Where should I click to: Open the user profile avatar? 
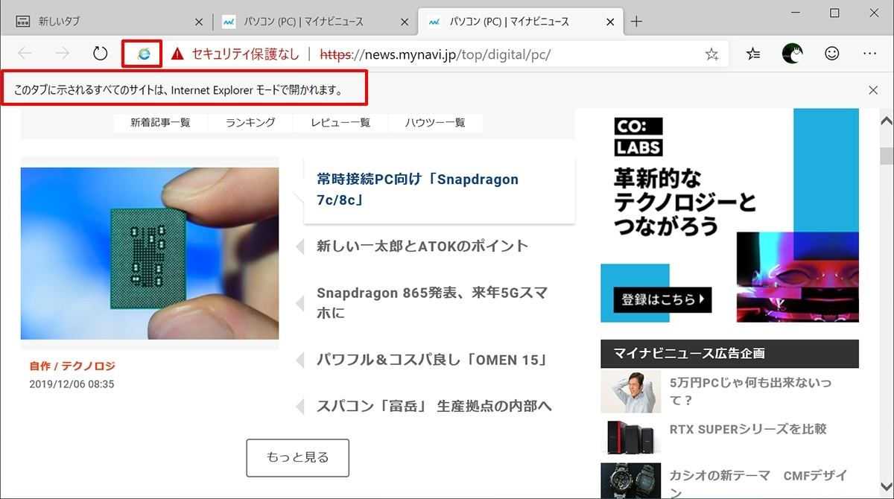click(793, 54)
